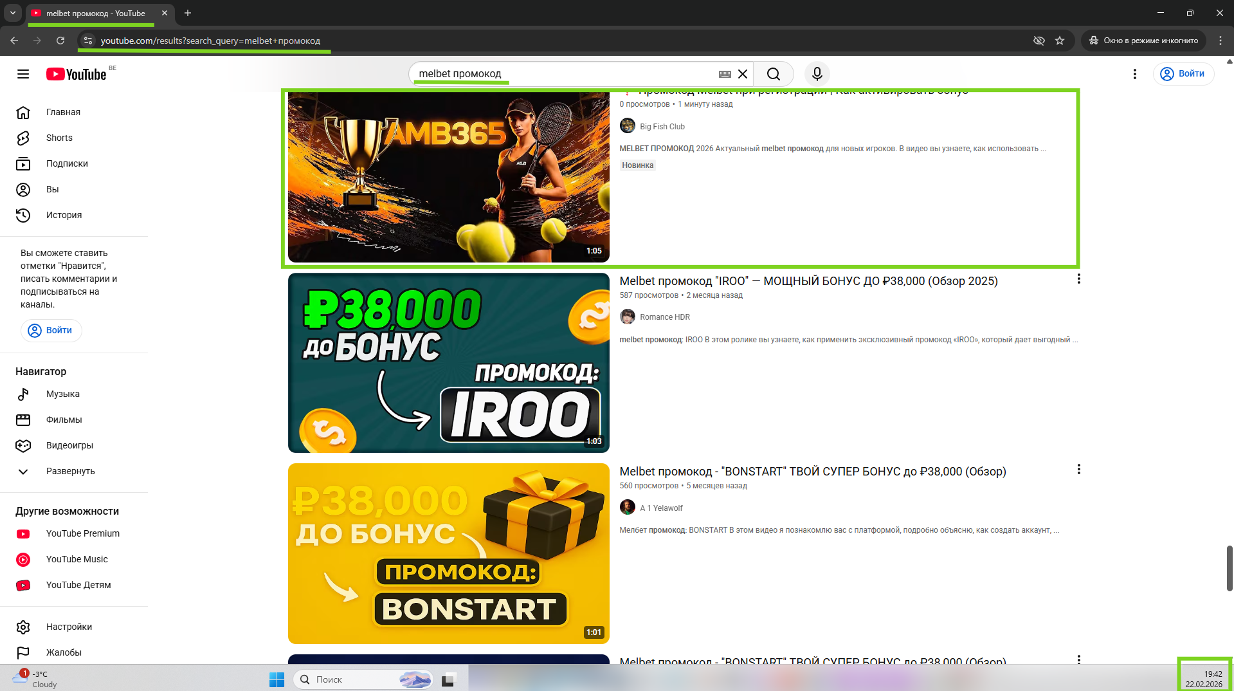This screenshot has width=1234, height=691.
Task: Click the A 1 Yelawolf channel avatar
Action: pyautogui.click(x=628, y=507)
